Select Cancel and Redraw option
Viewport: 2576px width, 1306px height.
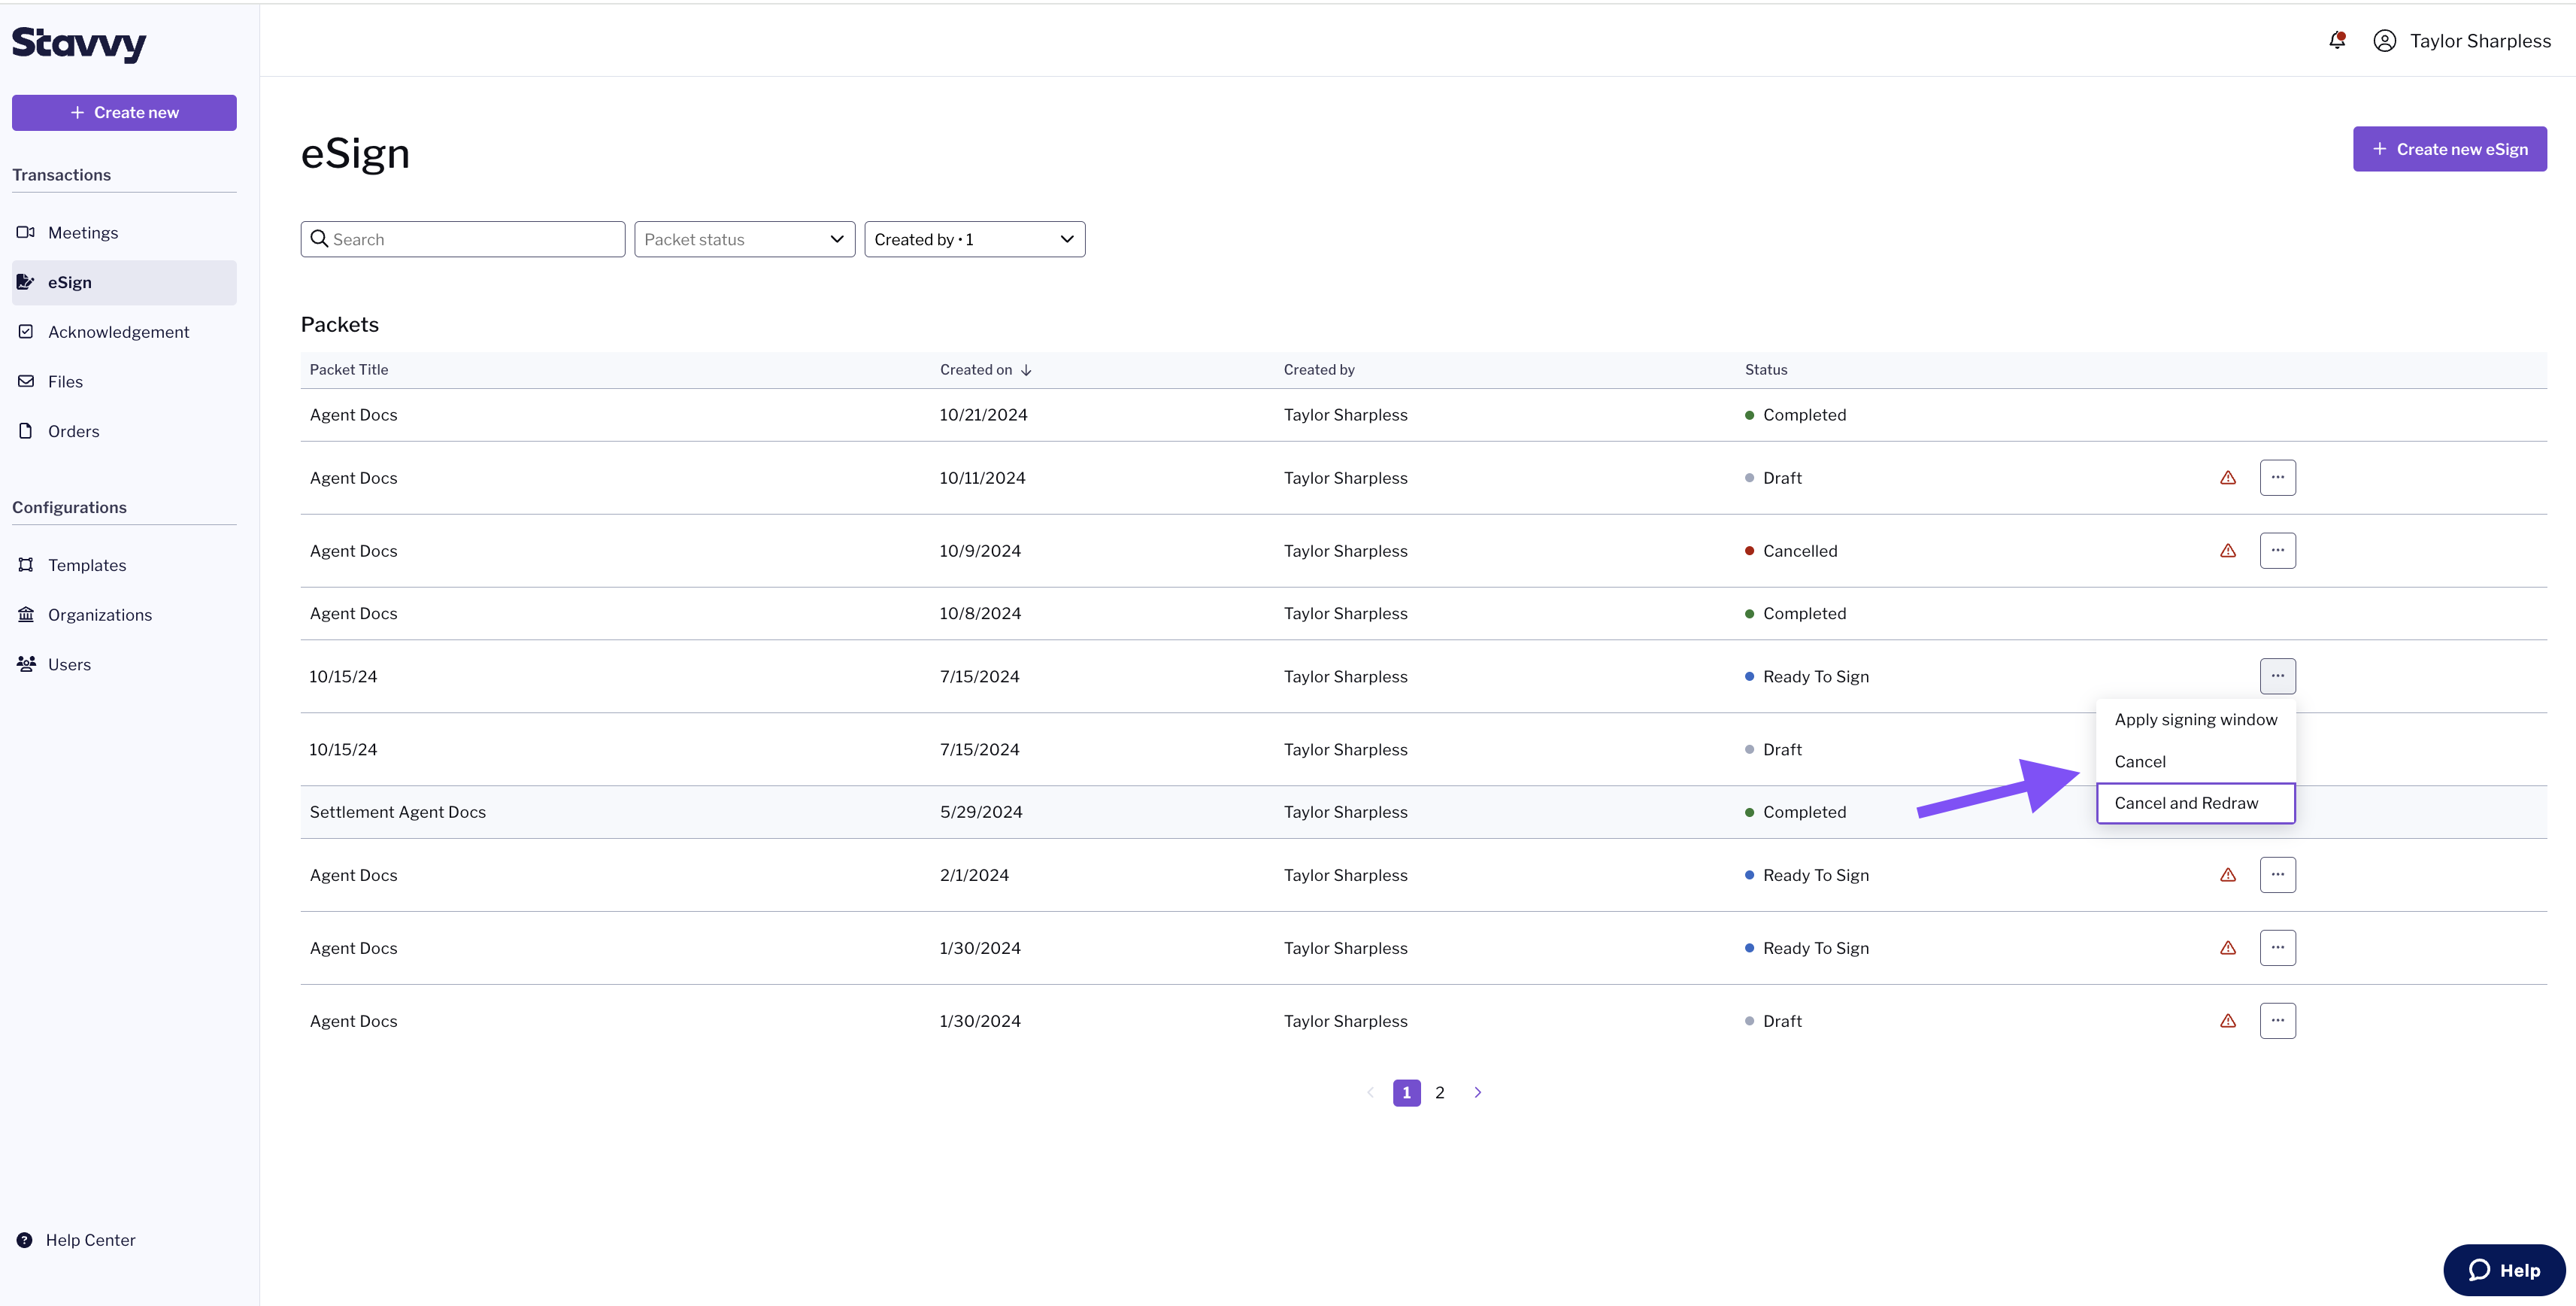[x=2196, y=803]
